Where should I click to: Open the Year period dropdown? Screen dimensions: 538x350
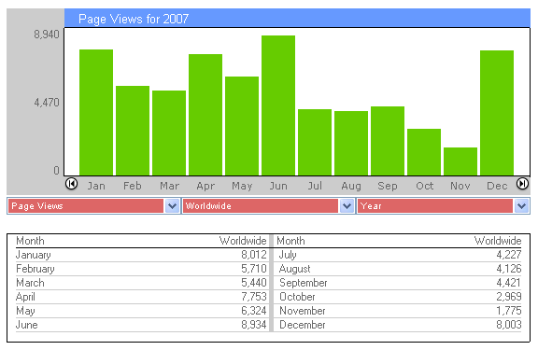pyautogui.click(x=444, y=206)
